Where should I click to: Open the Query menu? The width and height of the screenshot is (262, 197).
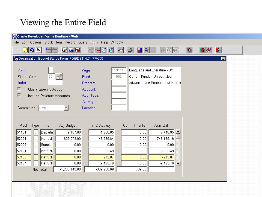(83, 42)
